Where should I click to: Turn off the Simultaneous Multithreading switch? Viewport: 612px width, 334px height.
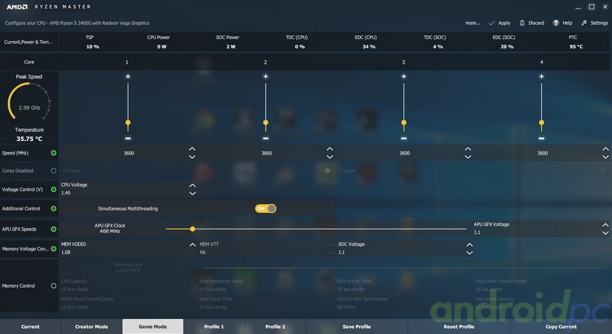click(265, 208)
